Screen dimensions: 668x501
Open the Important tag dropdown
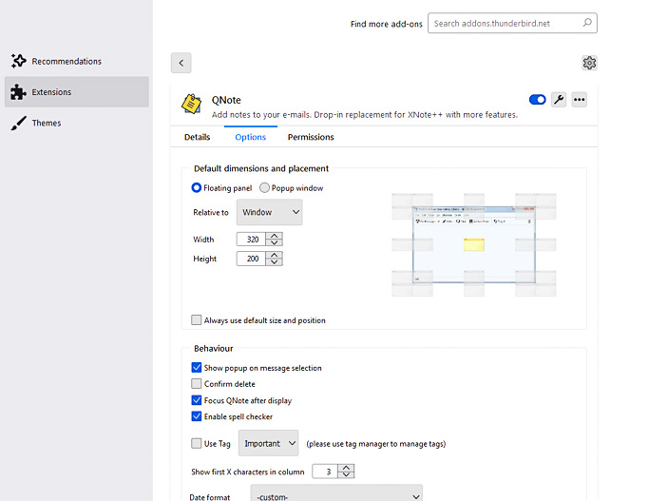[x=268, y=443]
